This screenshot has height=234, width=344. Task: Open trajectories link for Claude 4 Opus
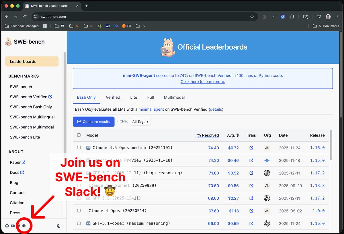251,211
